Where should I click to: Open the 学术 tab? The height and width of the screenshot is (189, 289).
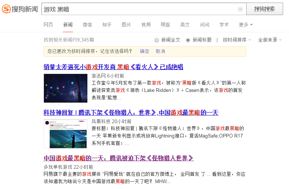(224, 25)
